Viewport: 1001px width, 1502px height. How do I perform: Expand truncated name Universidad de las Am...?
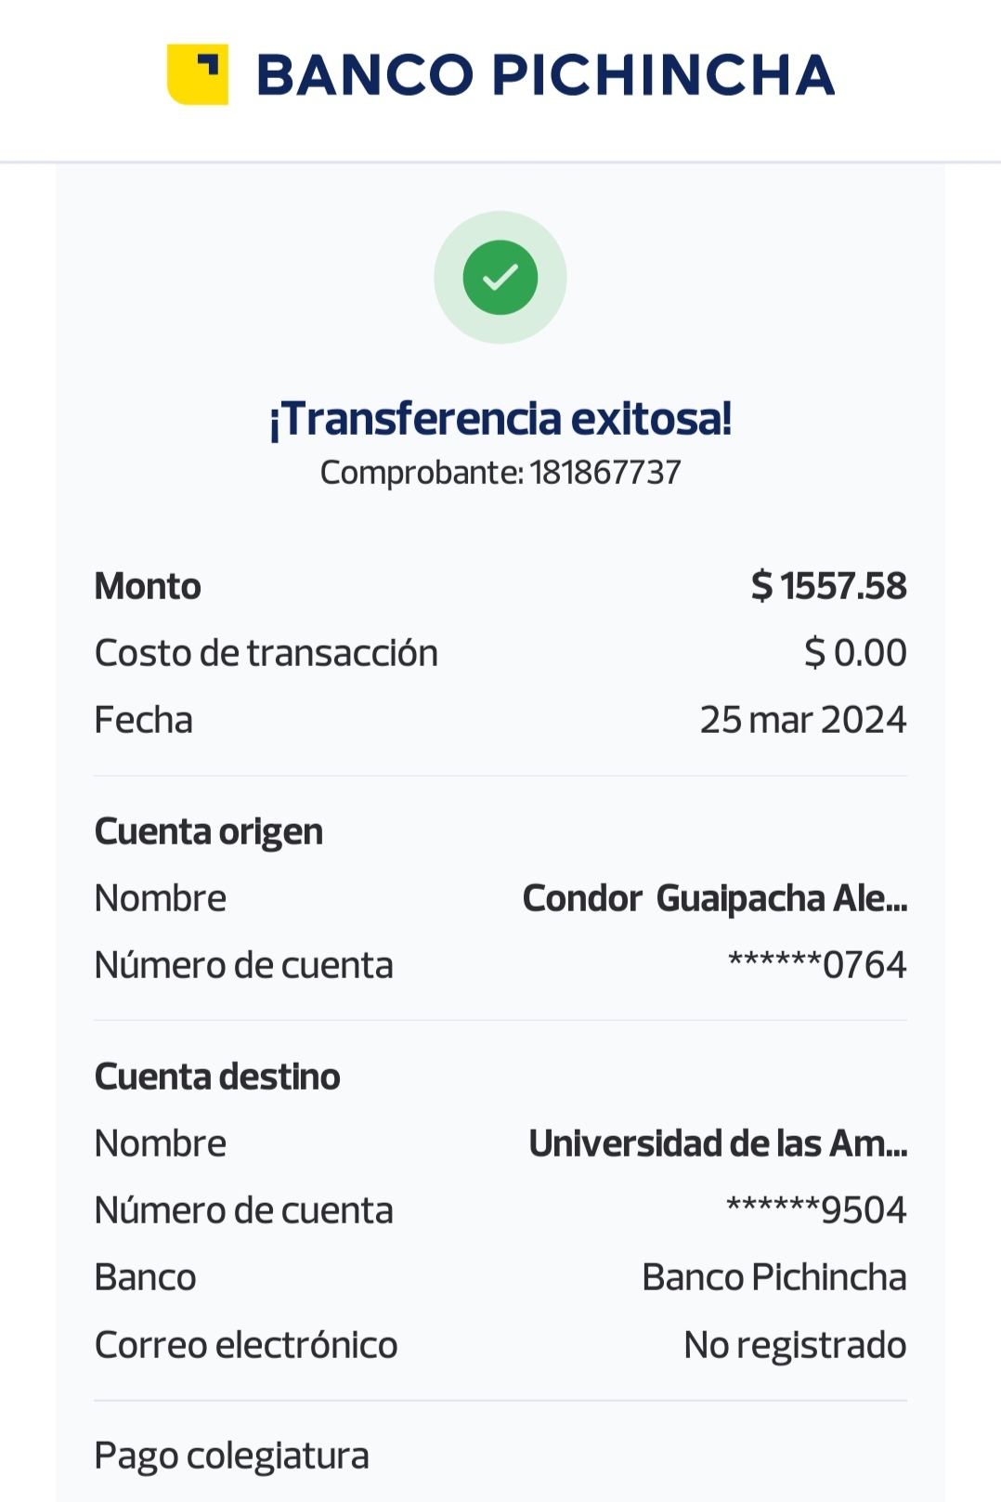718,1143
